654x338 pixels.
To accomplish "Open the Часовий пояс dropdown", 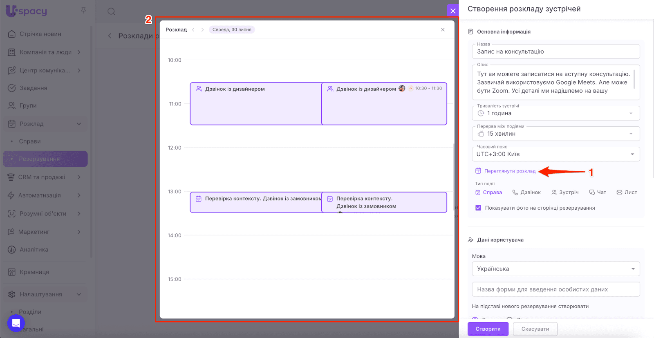I will [x=556, y=154].
